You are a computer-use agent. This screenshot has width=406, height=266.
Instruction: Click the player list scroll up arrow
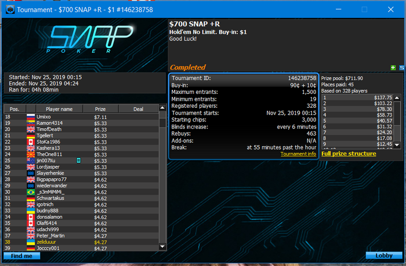pyautogui.click(x=162, y=108)
